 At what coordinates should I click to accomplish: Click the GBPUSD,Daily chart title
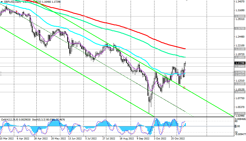point(13,2)
